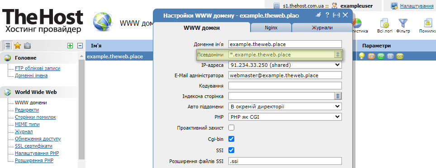Switch to the Nginx tab
Viewport: 436px width, 168px height.
pos(271,28)
